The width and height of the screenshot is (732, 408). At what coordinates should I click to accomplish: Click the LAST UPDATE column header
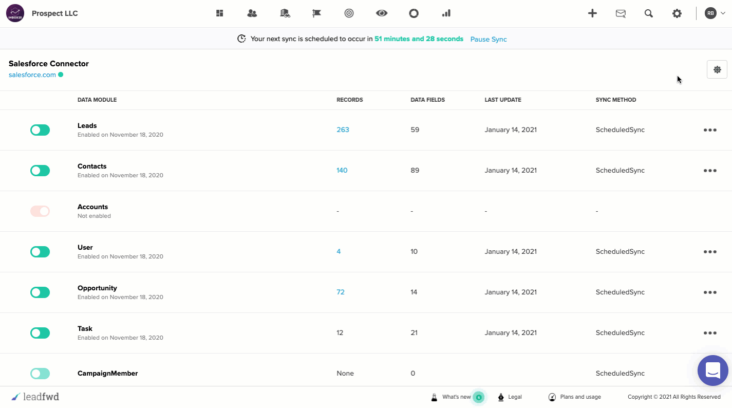pos(503,100)
